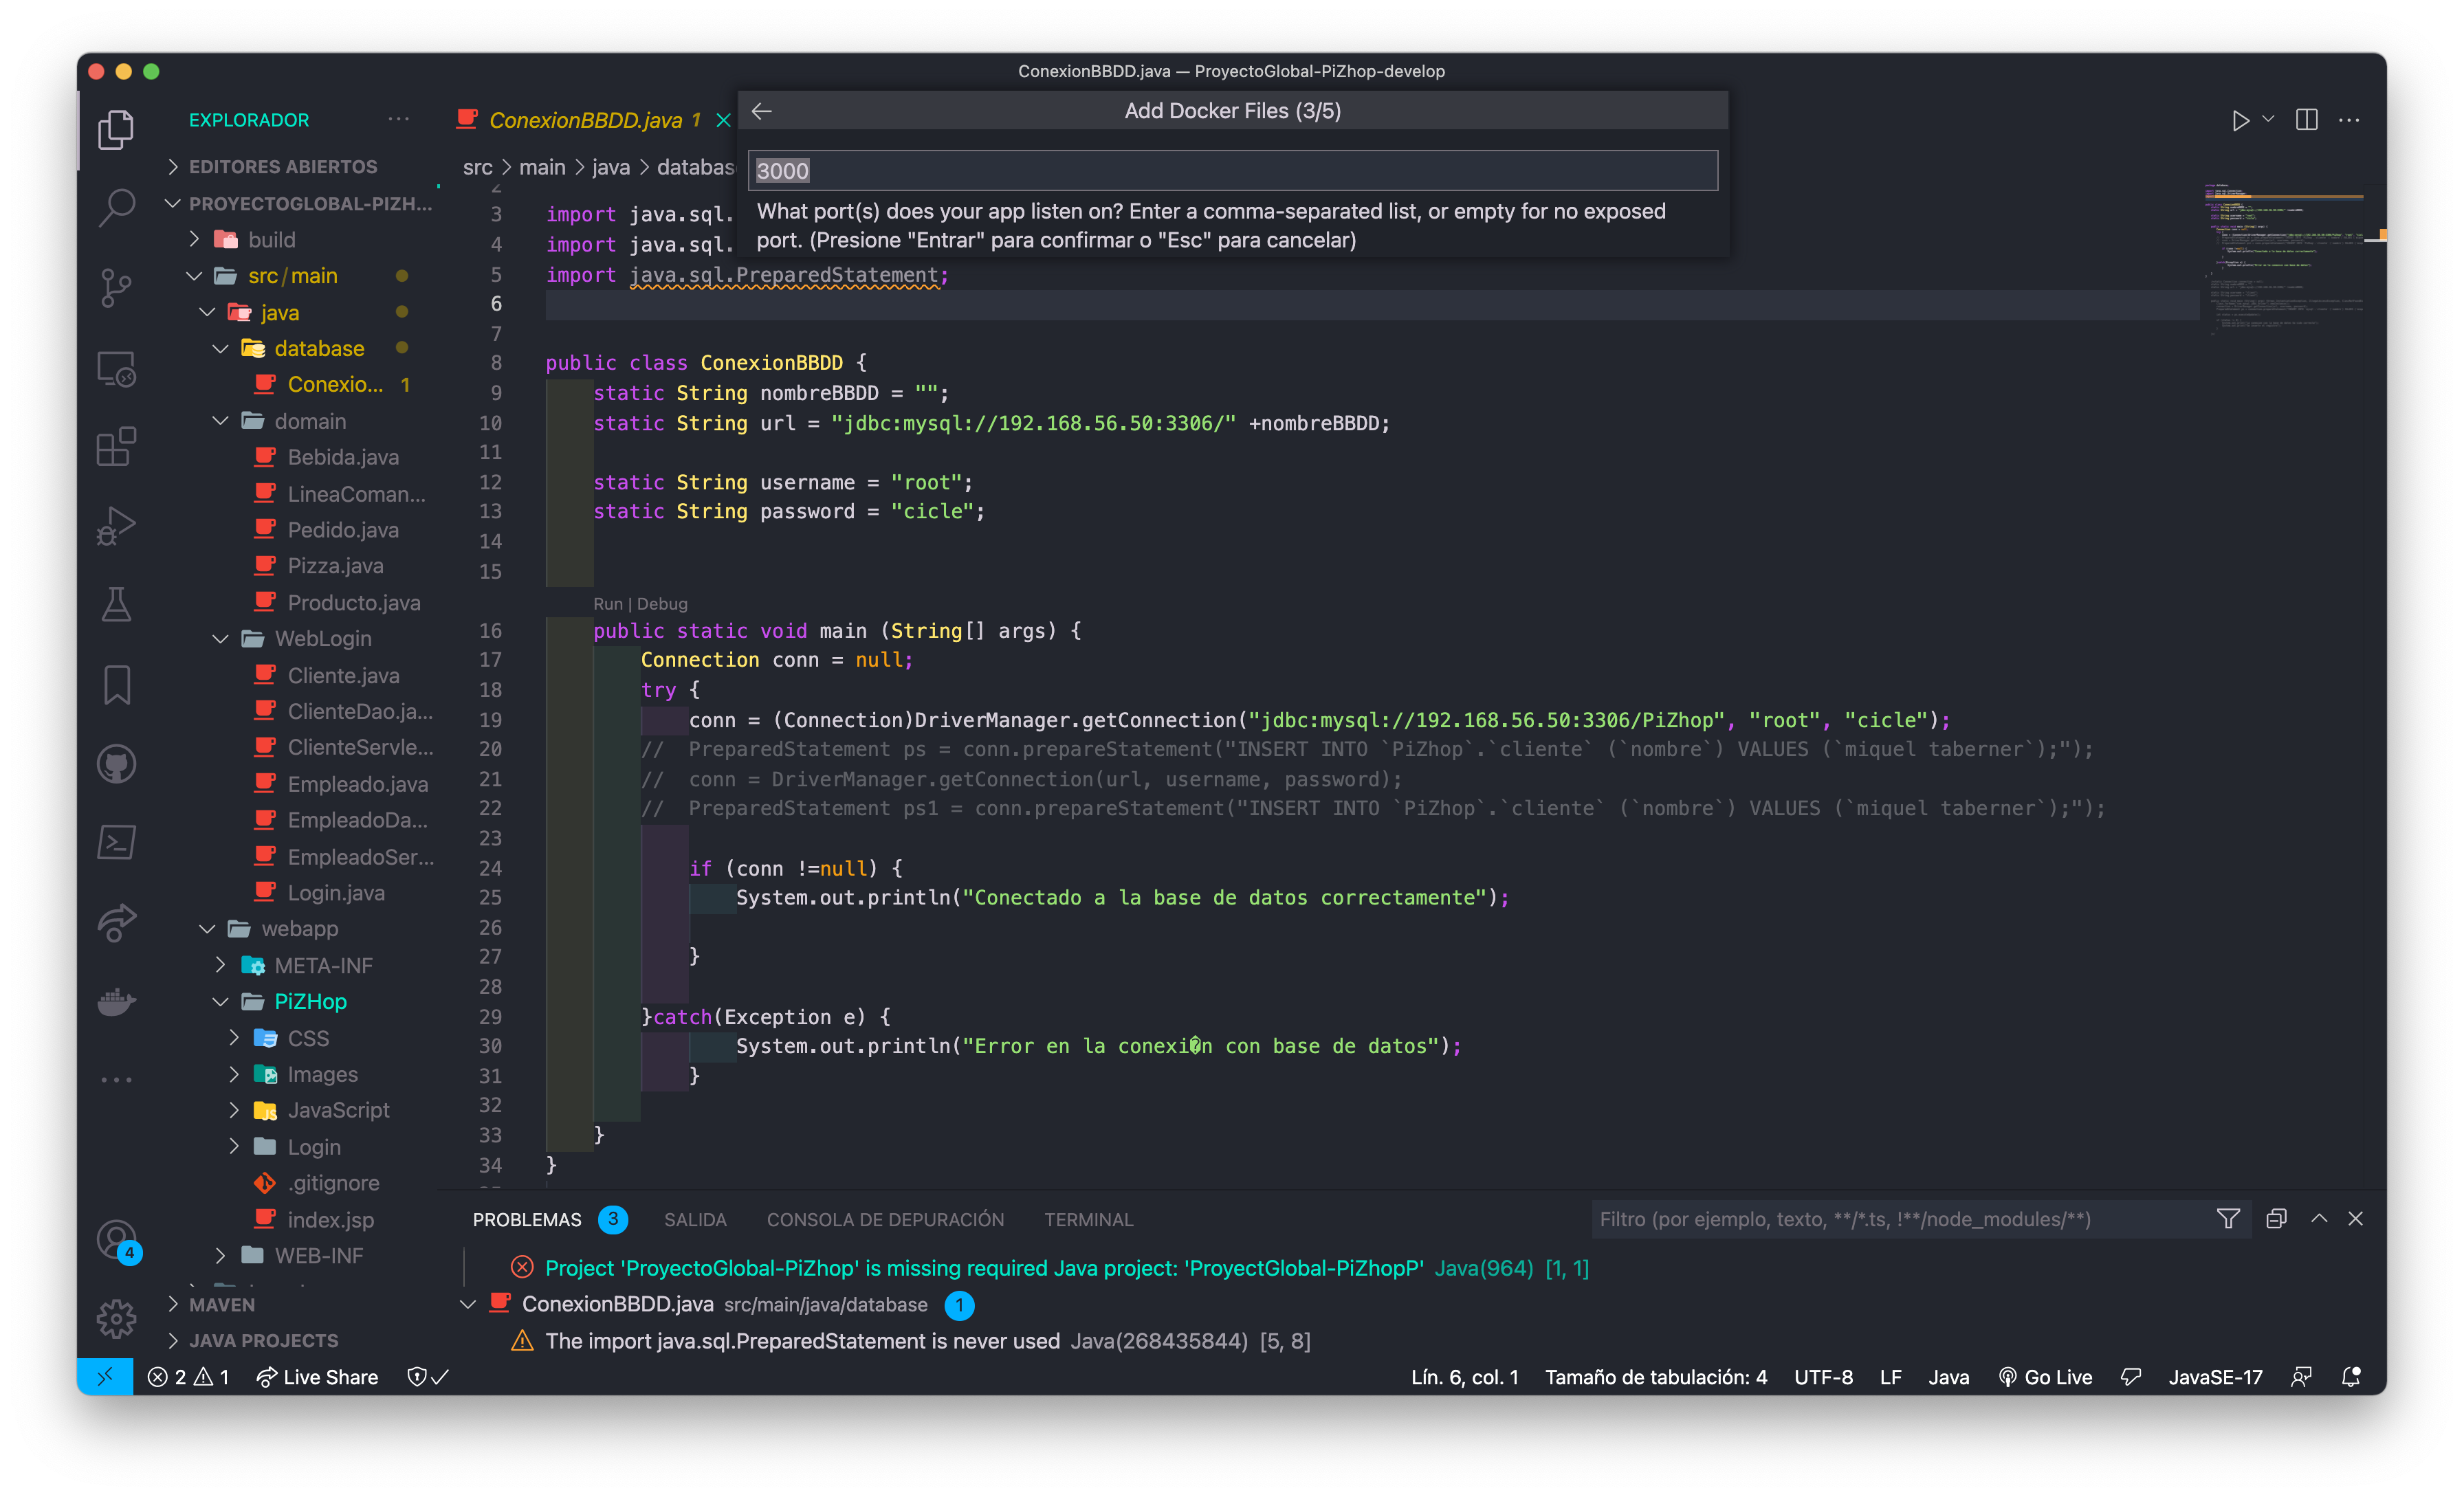The image size is (2464, 1497).
Task: Click Run above the main method
Action: click(608, 604)
